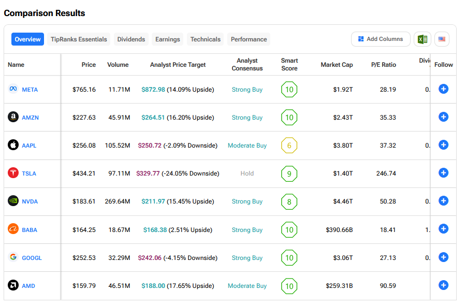Click AAPL's Smart Score 6 badge
This screenshot has height=305, width=466.
[289, 146]
